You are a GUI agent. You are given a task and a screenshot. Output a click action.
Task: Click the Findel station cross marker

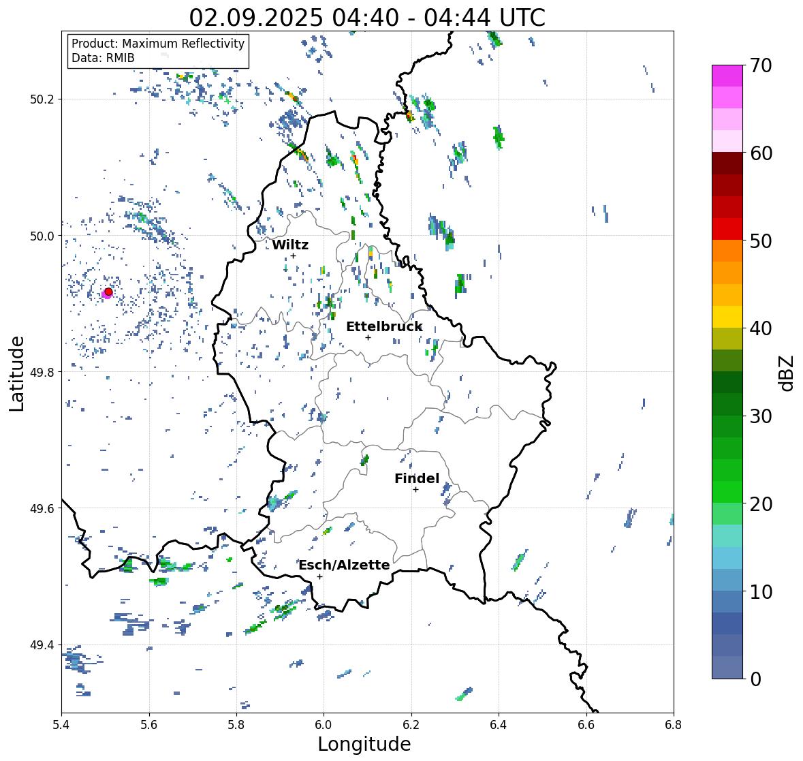[x=416, y=490]
